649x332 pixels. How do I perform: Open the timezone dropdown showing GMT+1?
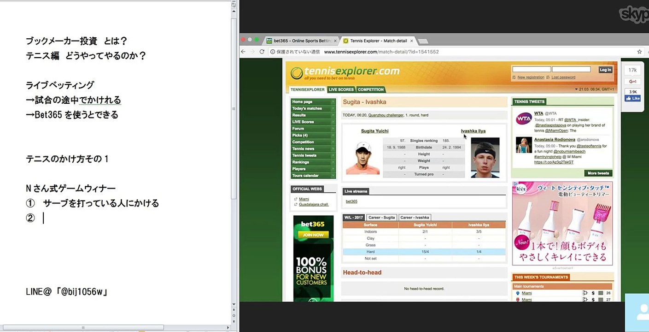coord(595,89)
